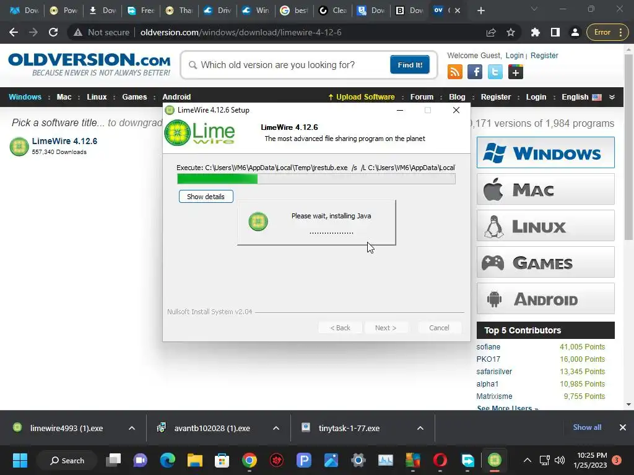Image resolution: width=634 pixels, height=475 pixels.
Task: Open contributor sofiane profile
Action: click(488, 347)
